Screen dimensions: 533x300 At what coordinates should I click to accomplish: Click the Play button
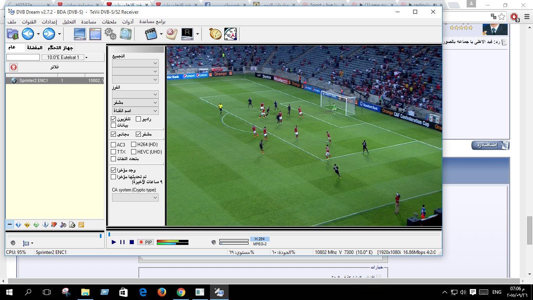tap(114, 242)
